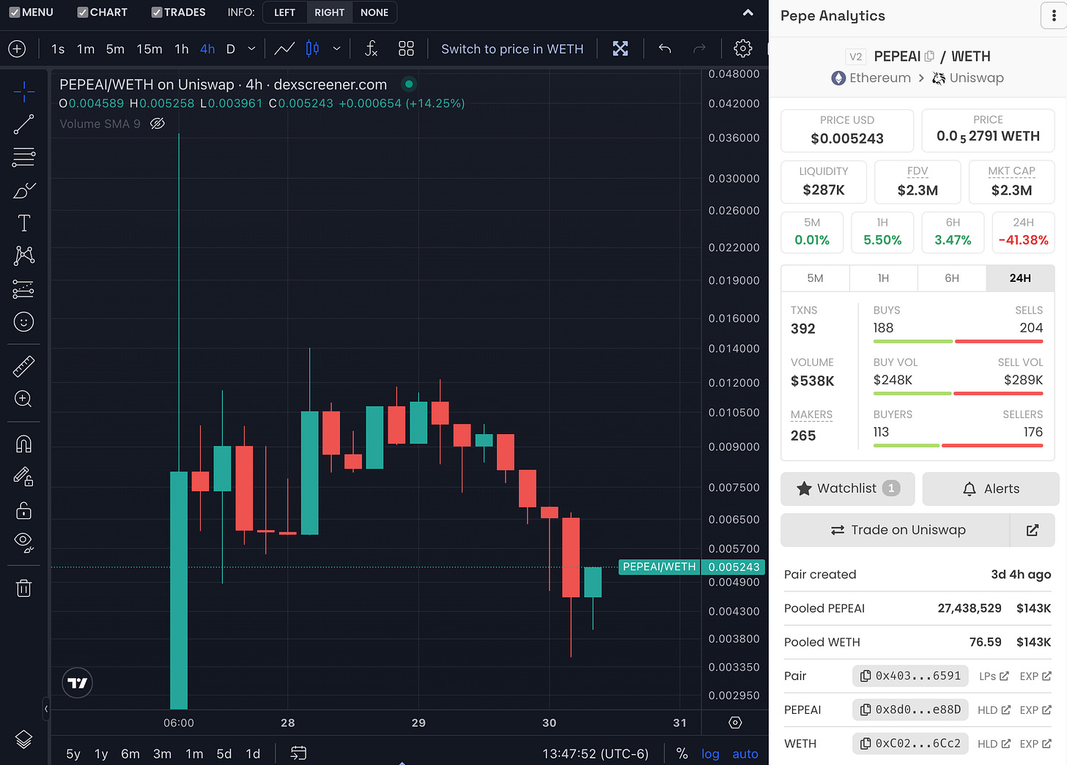Toggle stay in drawing mode

point(23,477)
